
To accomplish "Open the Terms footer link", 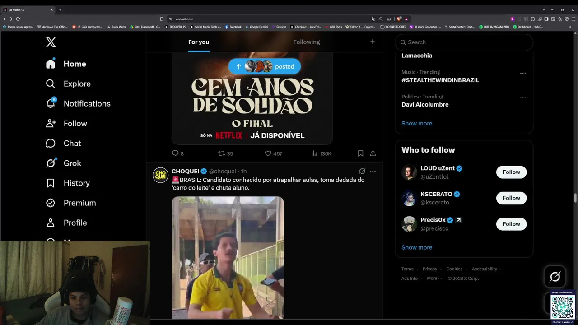I will 407,269.
